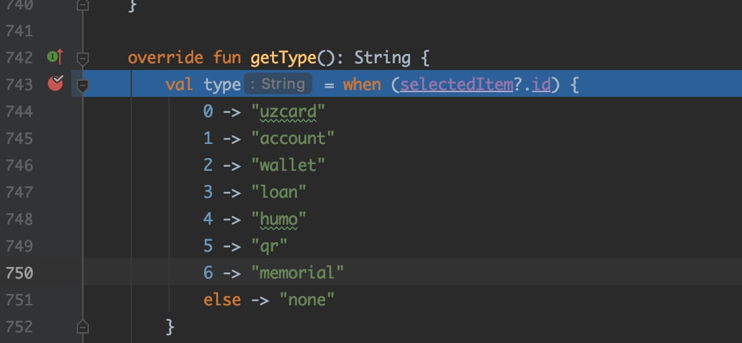Click line number 748 in the gutter
The height and width of the screenshot is (343, 742).
20,219
